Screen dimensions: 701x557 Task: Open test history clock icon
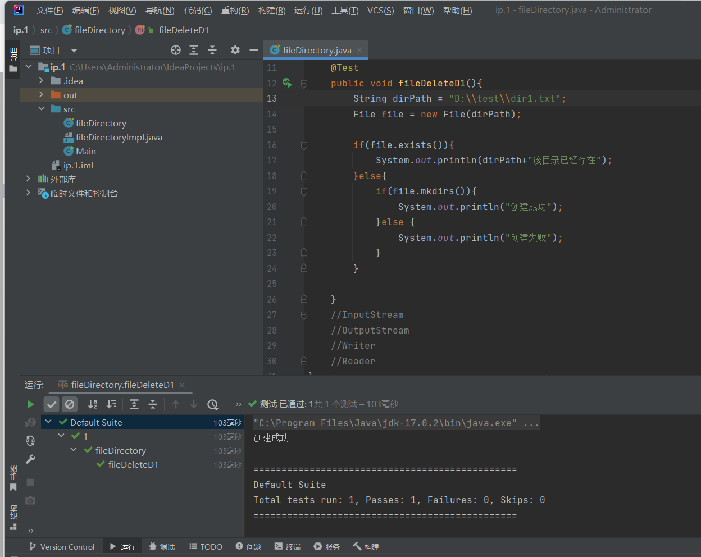click(212, 404)
